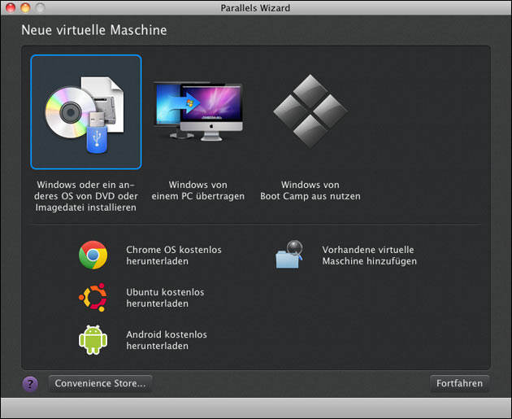Choose 'Vorhandene virtuelle Maschine hinzufügen' text
The image size is (512, 419).
click(x=369, y=255)
